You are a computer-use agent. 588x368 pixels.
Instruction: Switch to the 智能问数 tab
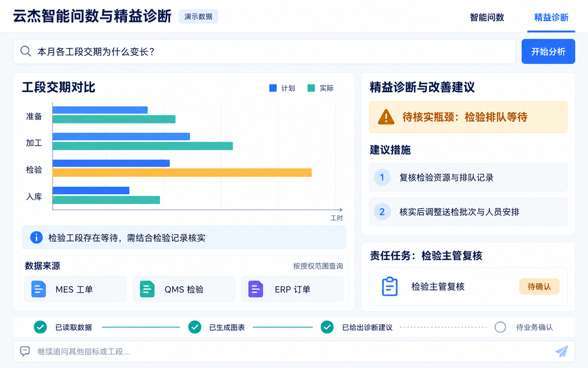(487, 17)
